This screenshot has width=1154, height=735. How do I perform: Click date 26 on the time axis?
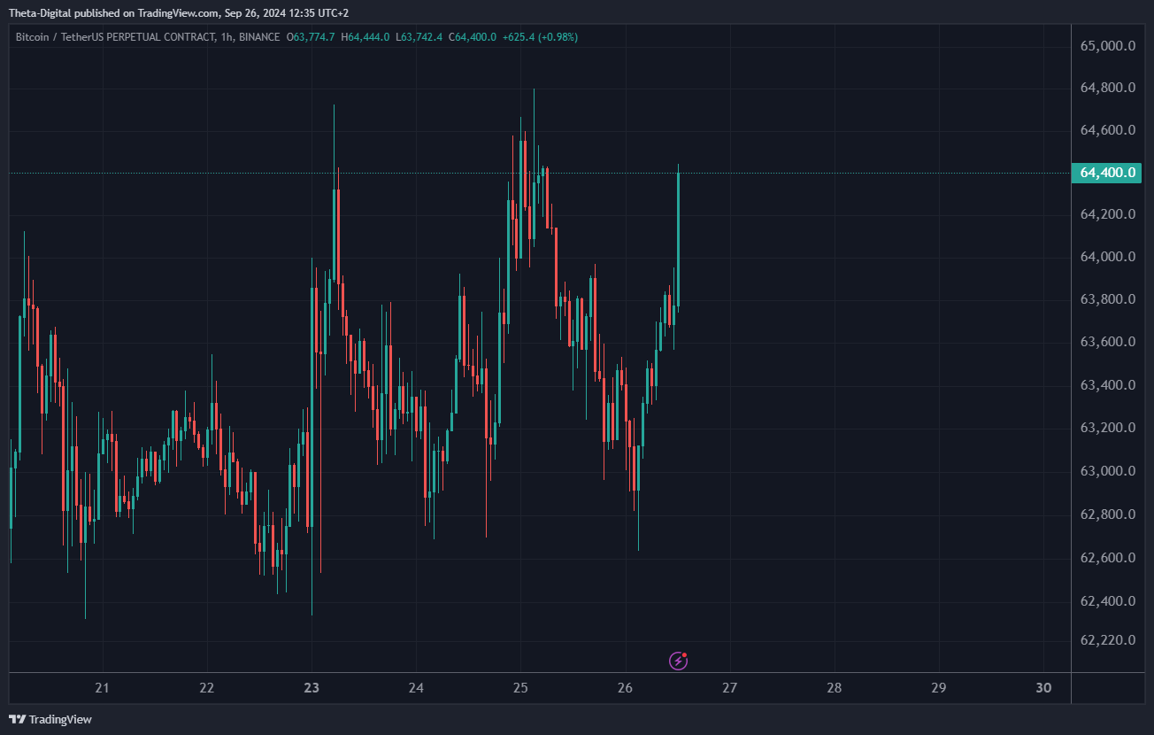coord(625,688)
